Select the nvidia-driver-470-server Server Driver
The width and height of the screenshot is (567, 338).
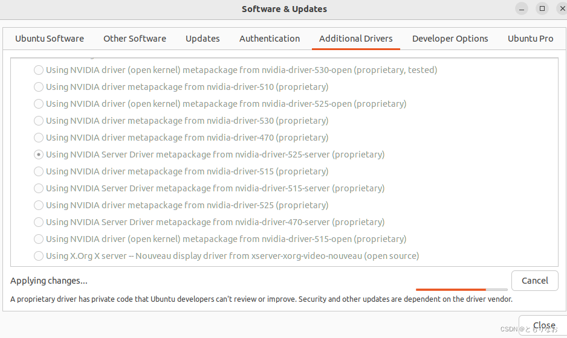39,222
